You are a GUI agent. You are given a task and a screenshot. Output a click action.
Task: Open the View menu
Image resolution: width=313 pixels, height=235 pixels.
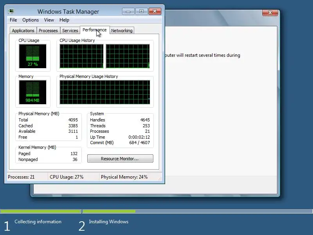[x=49, y=20]
